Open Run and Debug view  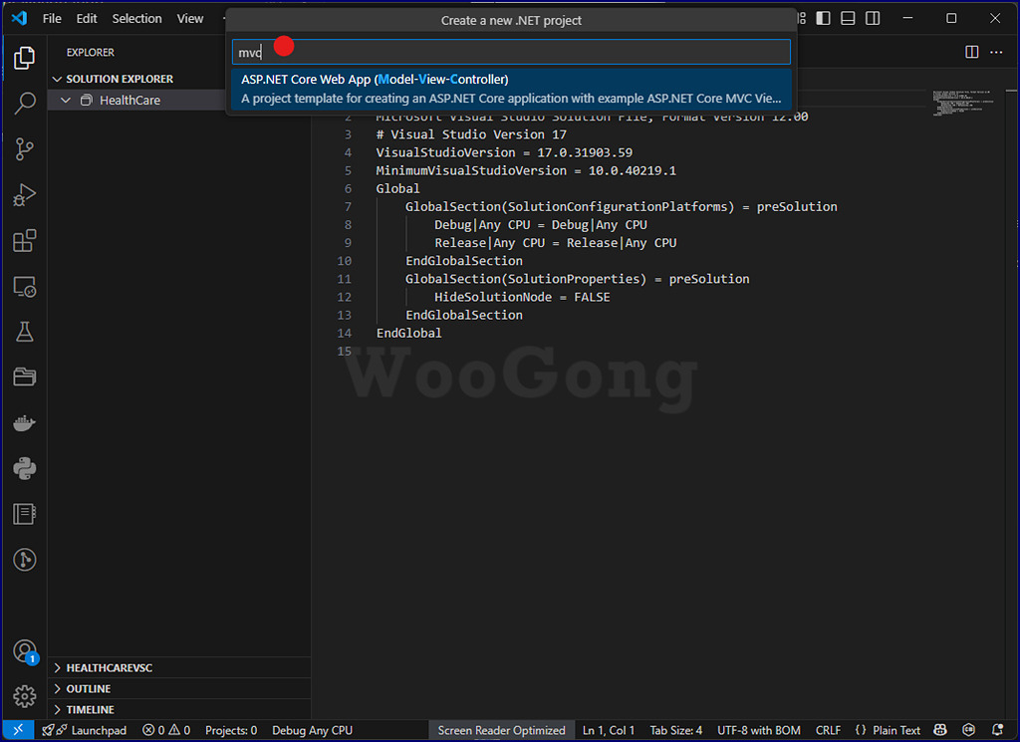(24, 194)
